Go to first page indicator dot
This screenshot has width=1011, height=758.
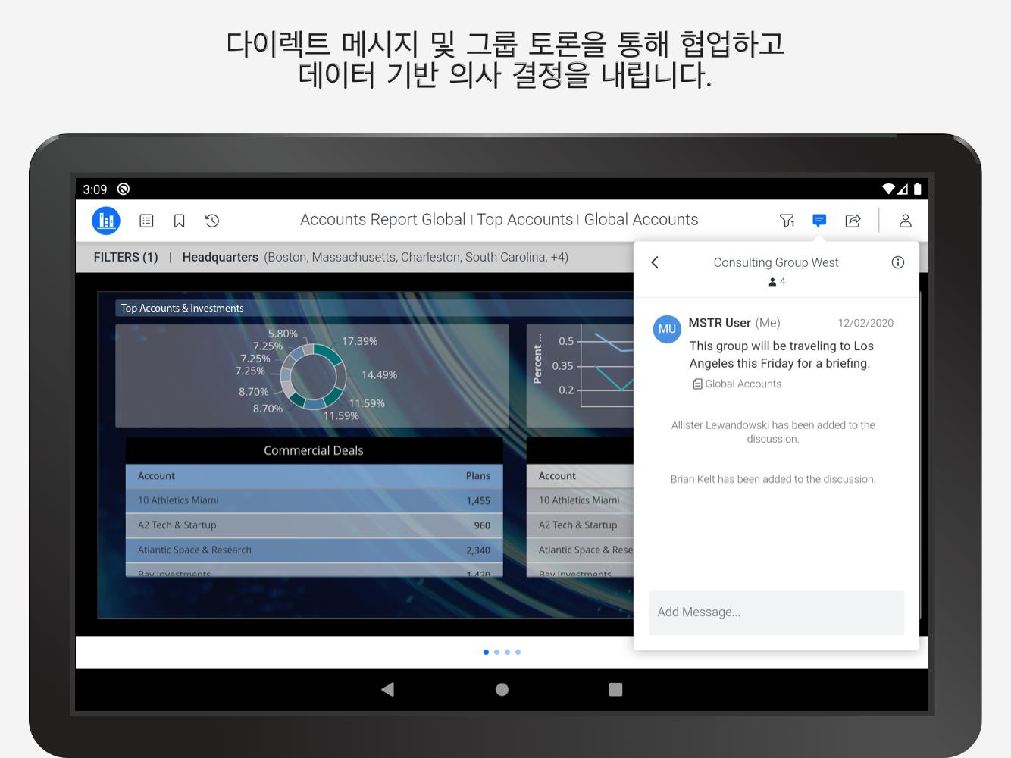point(486,652)
